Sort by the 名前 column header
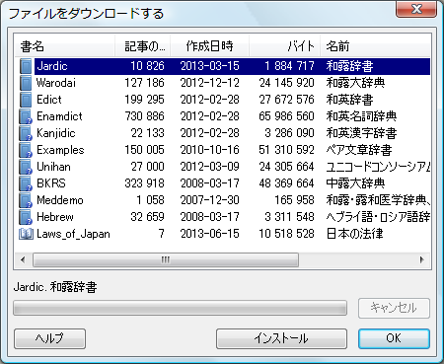Screen dimensions: 444x364 coord(375,46)
